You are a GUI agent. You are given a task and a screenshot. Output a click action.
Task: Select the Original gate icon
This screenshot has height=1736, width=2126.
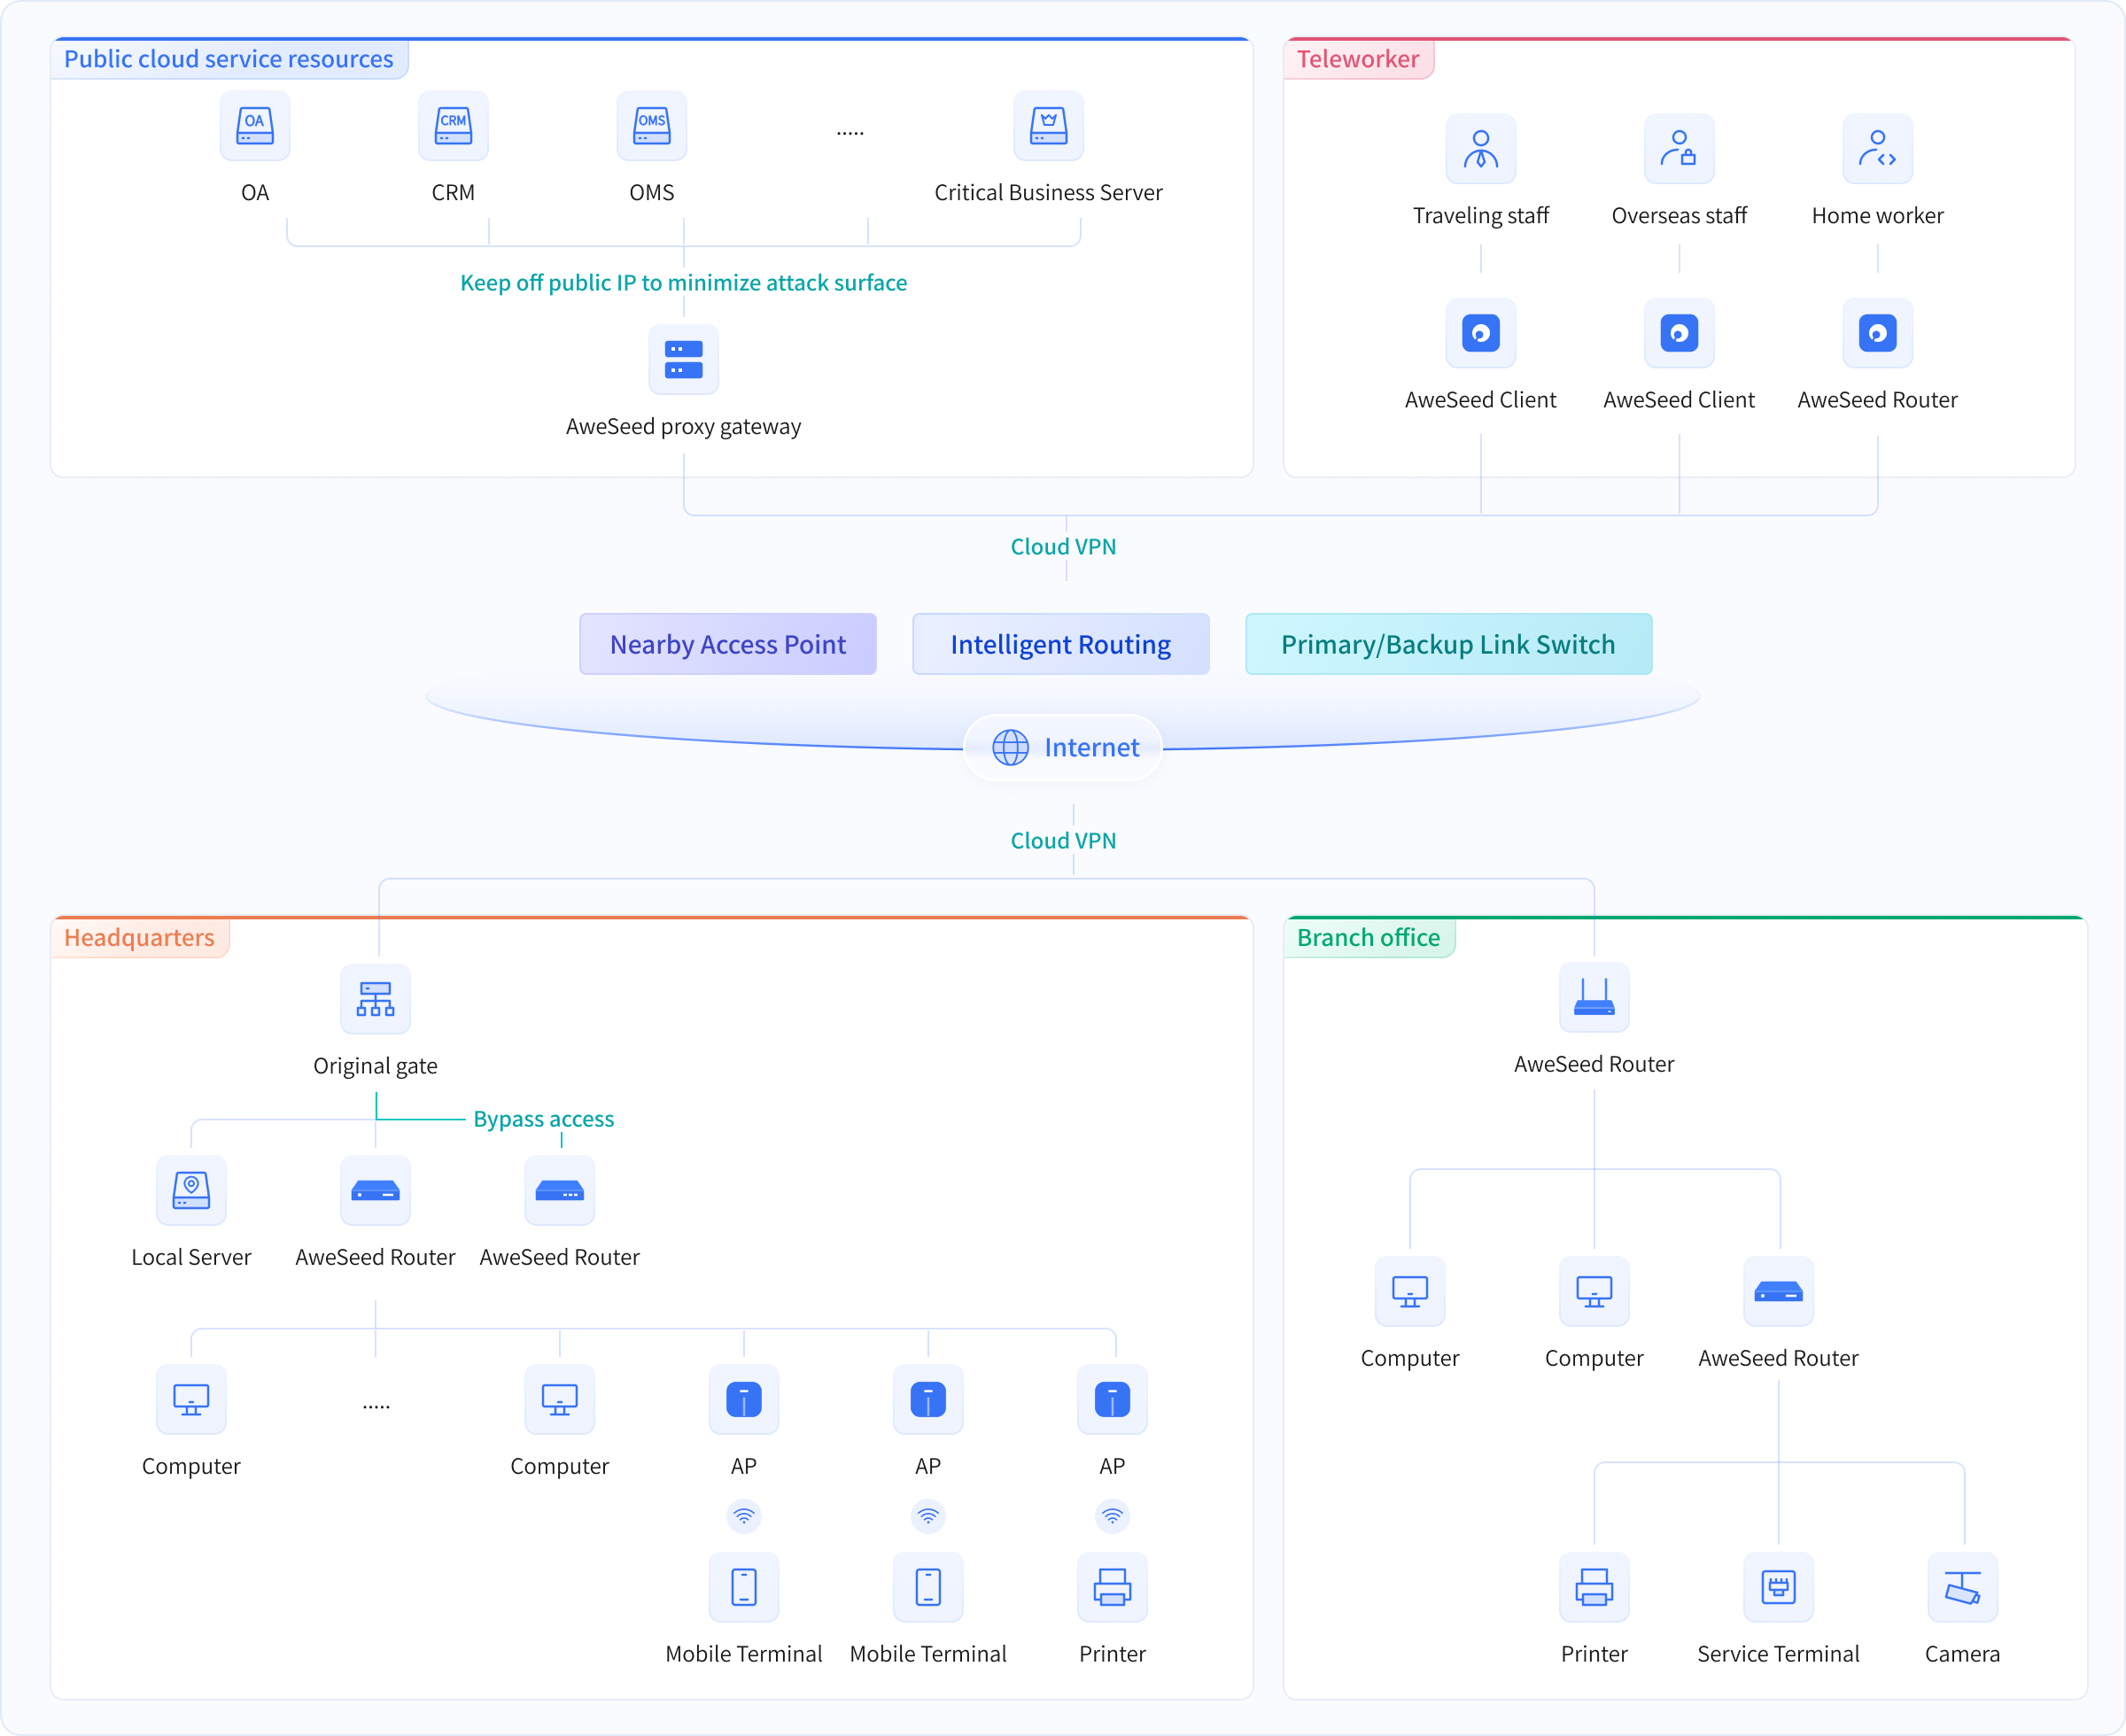(x=375, y=999)
